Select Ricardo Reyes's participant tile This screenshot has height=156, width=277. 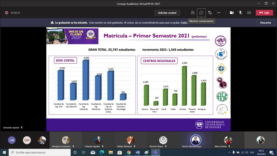(163, 140)
